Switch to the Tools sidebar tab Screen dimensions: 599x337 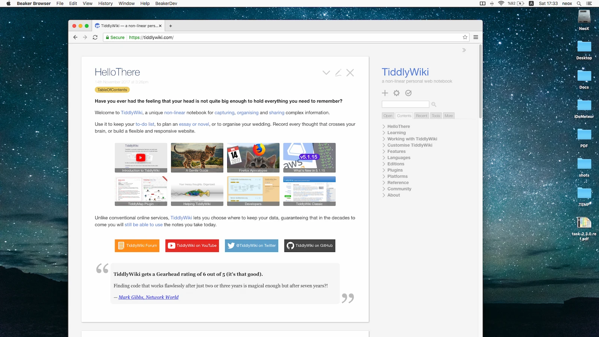[436, 116]
